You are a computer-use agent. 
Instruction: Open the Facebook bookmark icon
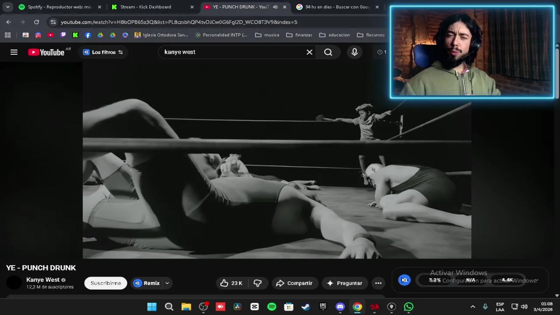[x=88, y=35]
